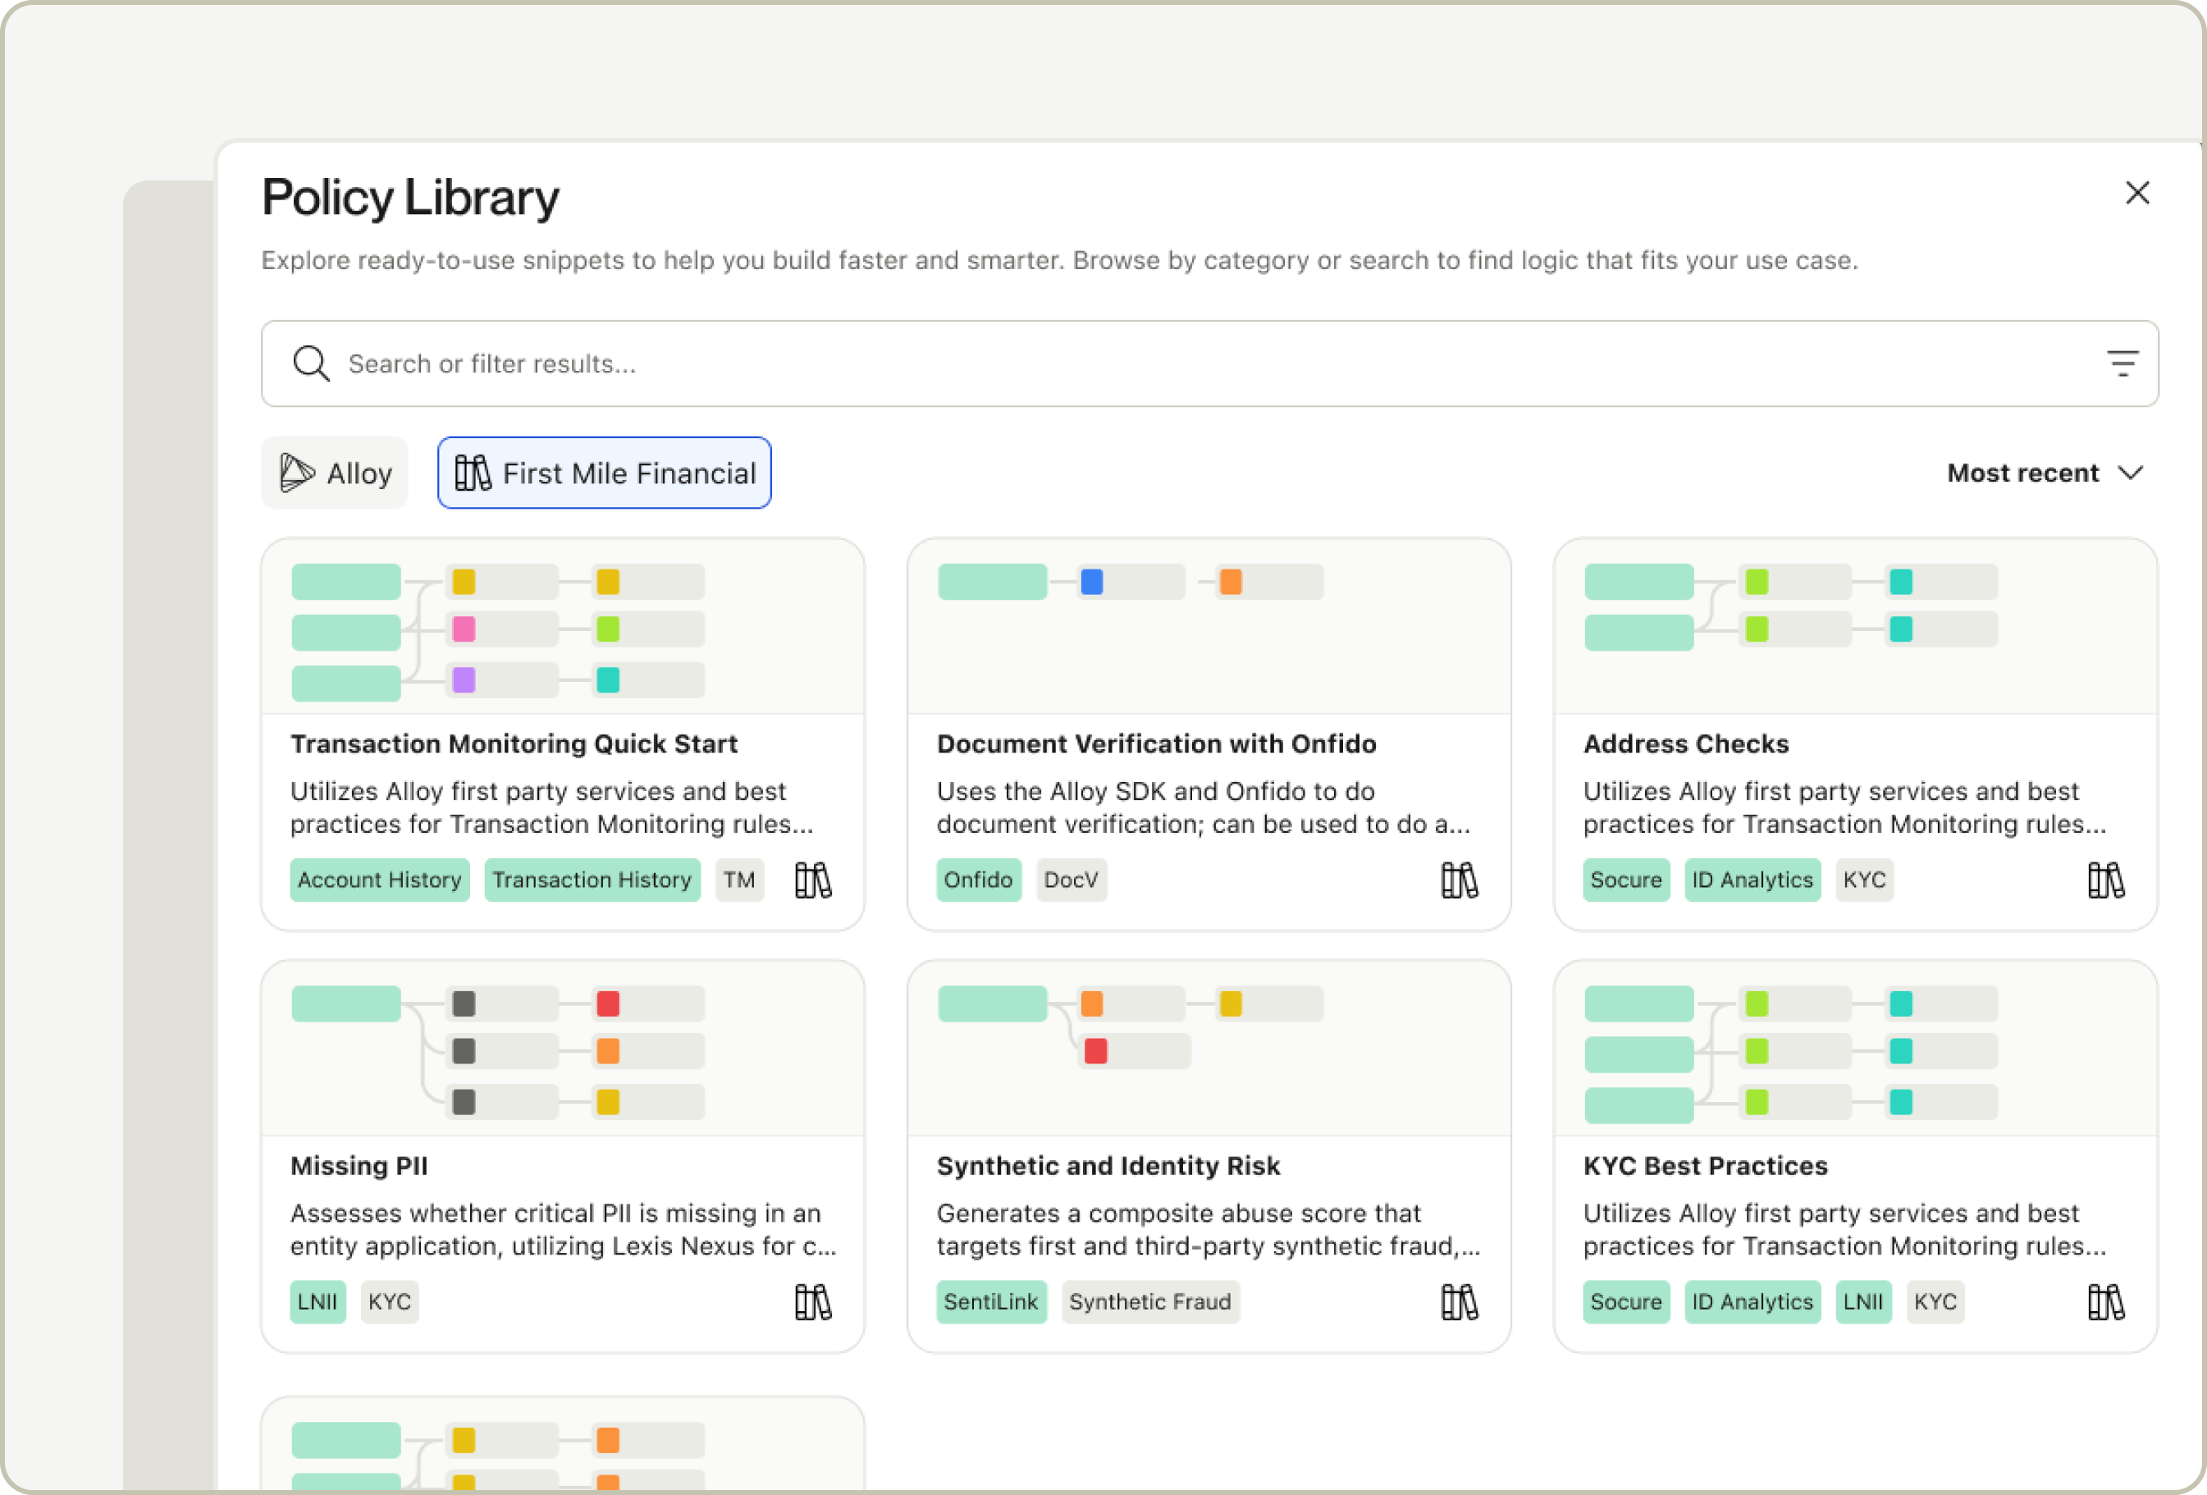Open the Most recent sort dropdown

[x=2045, y=473]
